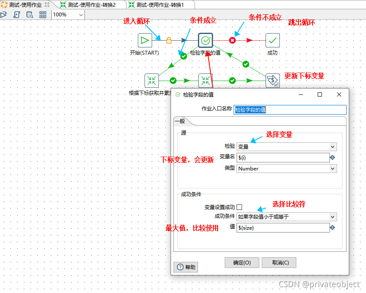
Task: Open the 成功条件 comparison dropdown
Action: pos(287,217)
